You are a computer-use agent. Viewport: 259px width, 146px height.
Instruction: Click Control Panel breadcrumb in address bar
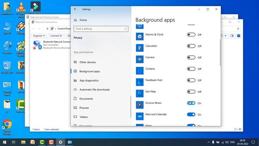tap(64, 29)
